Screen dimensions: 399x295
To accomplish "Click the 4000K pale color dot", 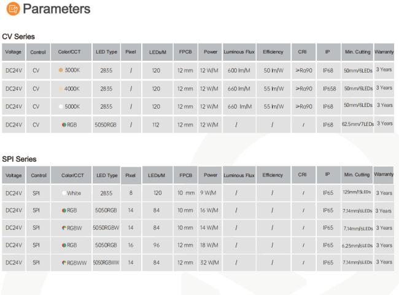I will click(x=61, y=88).
